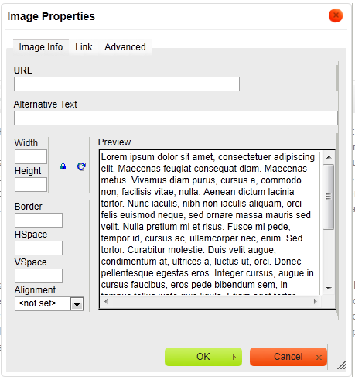Select the Image Info tab
355x380 pixels.
coord(41,47)
